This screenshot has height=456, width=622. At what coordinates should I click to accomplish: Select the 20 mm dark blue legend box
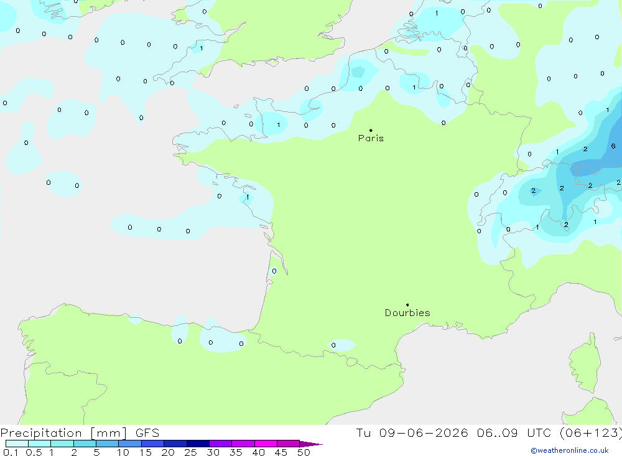(x=175, y=444)
